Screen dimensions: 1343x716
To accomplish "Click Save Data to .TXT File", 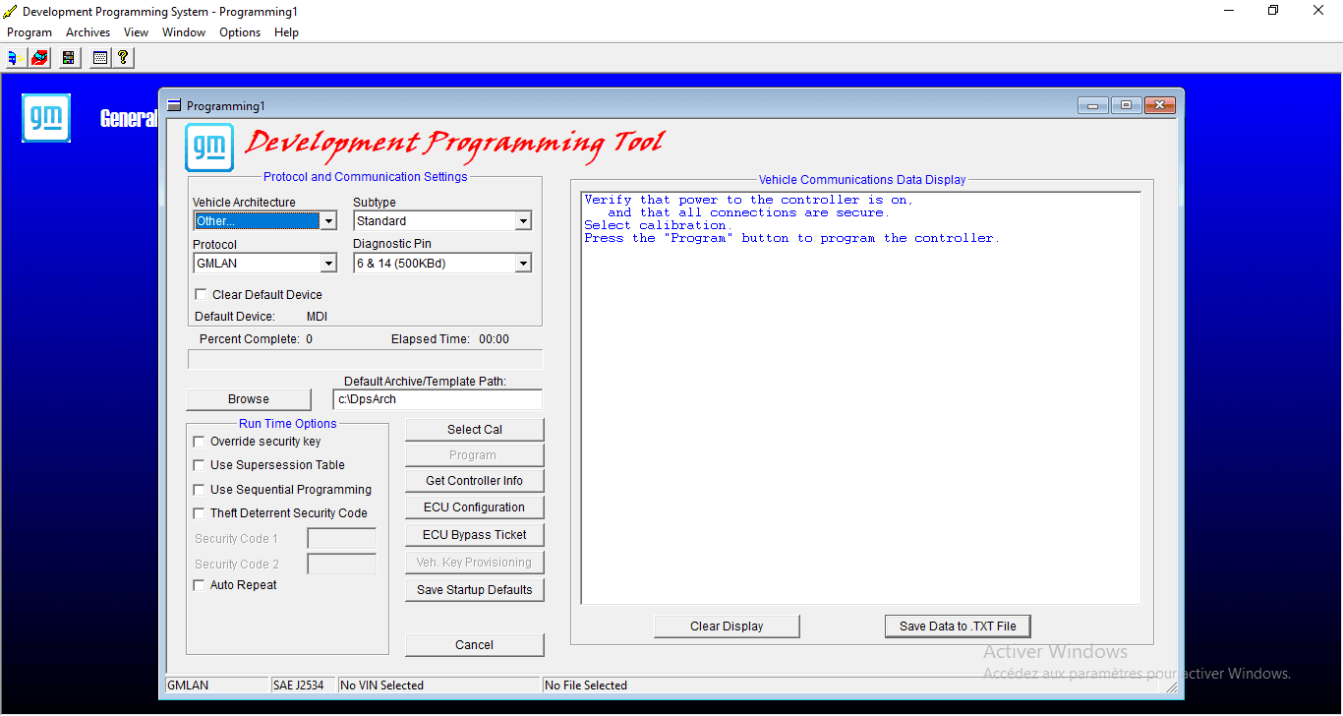I will coord(957,626).
